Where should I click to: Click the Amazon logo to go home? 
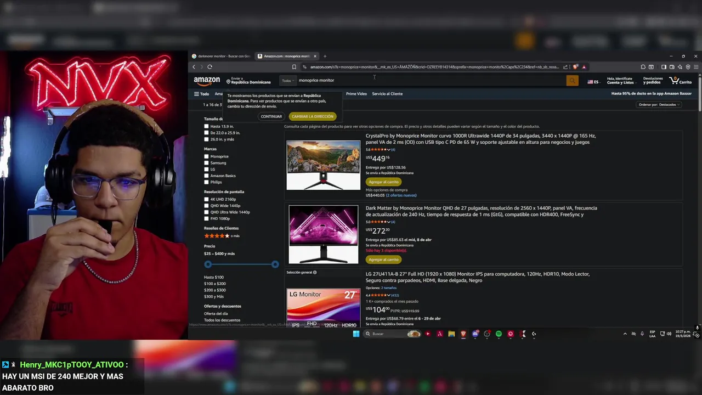(207, 81)
